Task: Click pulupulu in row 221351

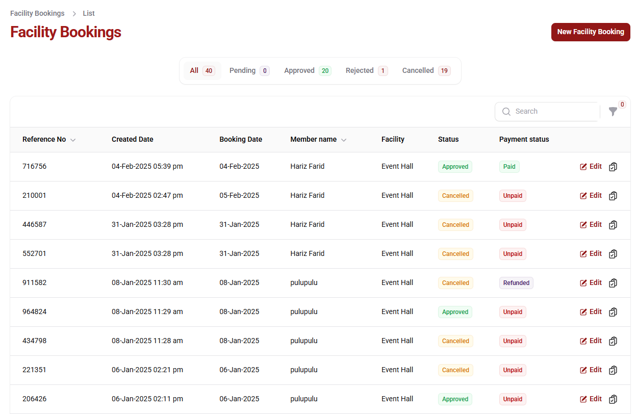Action: [x=304, y=370]
